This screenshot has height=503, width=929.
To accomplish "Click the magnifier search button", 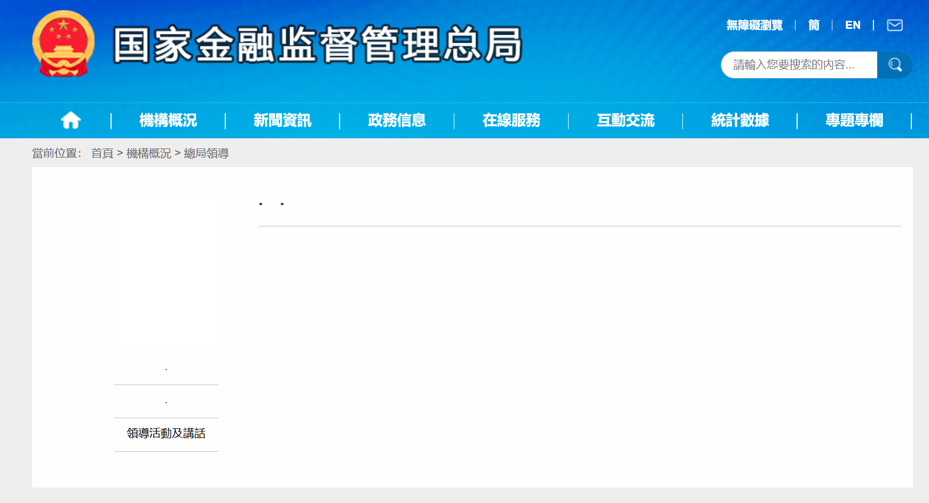I will [x=895, y=65].
